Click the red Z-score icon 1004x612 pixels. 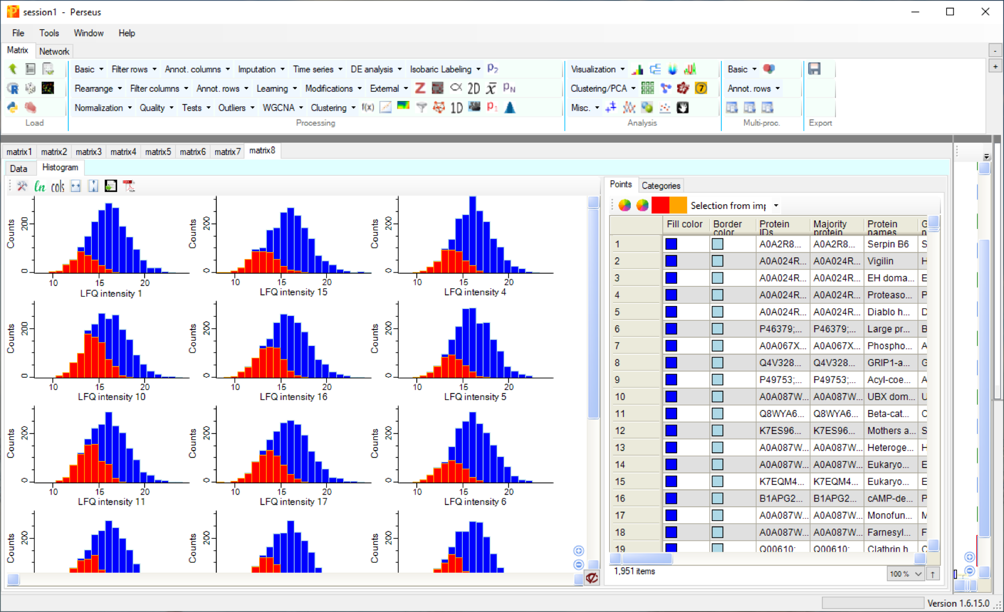pos(420,88)
